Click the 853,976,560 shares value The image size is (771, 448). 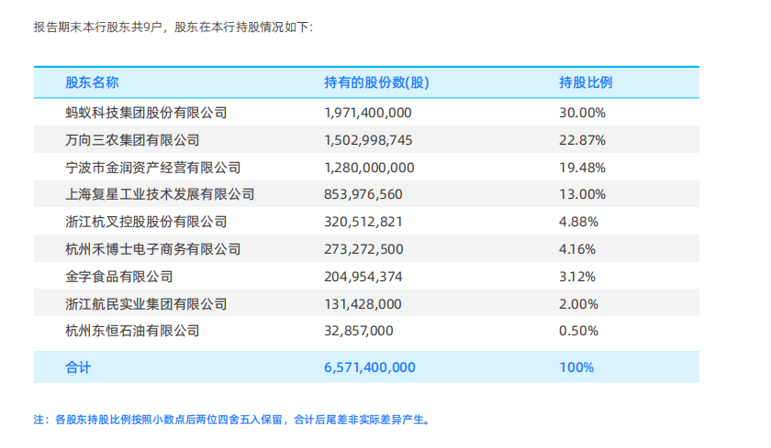(x=363, y=194)
